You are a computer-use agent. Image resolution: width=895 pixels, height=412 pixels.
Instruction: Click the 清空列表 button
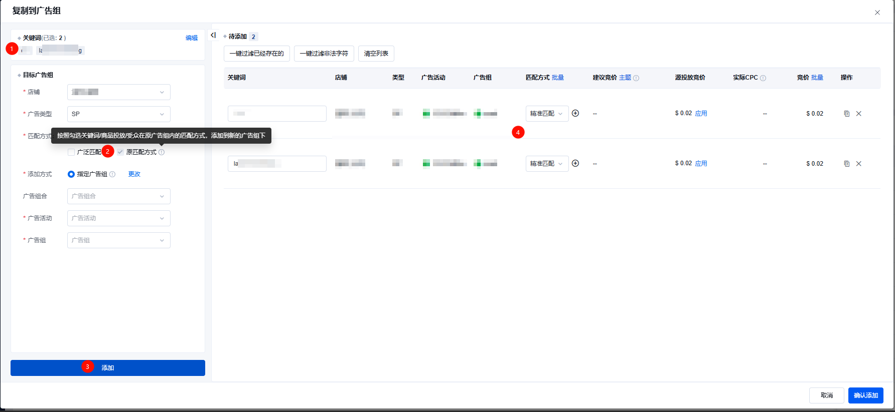pos(376,54)
